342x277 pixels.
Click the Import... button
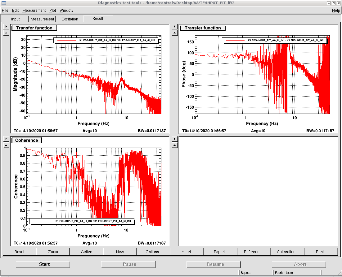pyautogui.click(x=187, y=252)
